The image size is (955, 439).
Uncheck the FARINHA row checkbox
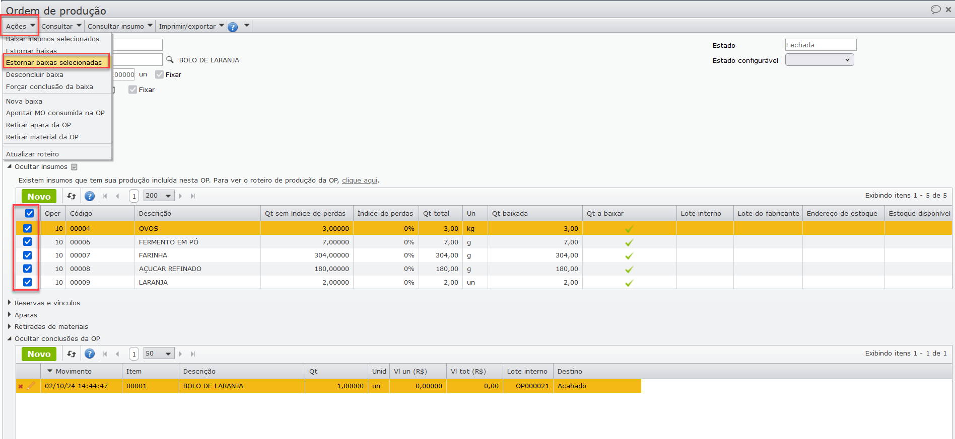click(x=28, y=255)
